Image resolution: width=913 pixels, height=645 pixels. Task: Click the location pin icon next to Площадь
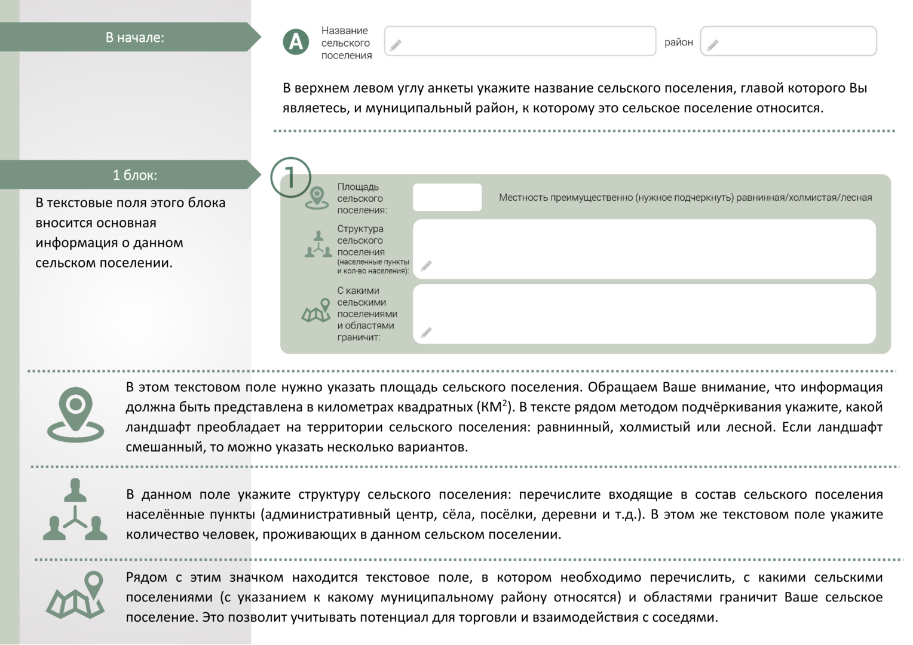click(x=317, y=198)
